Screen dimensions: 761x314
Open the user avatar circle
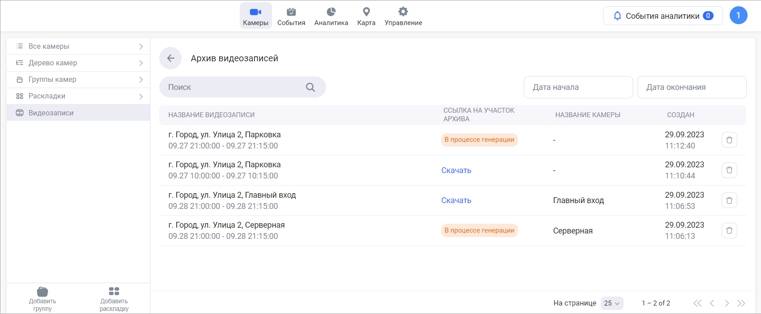point(738,16)
